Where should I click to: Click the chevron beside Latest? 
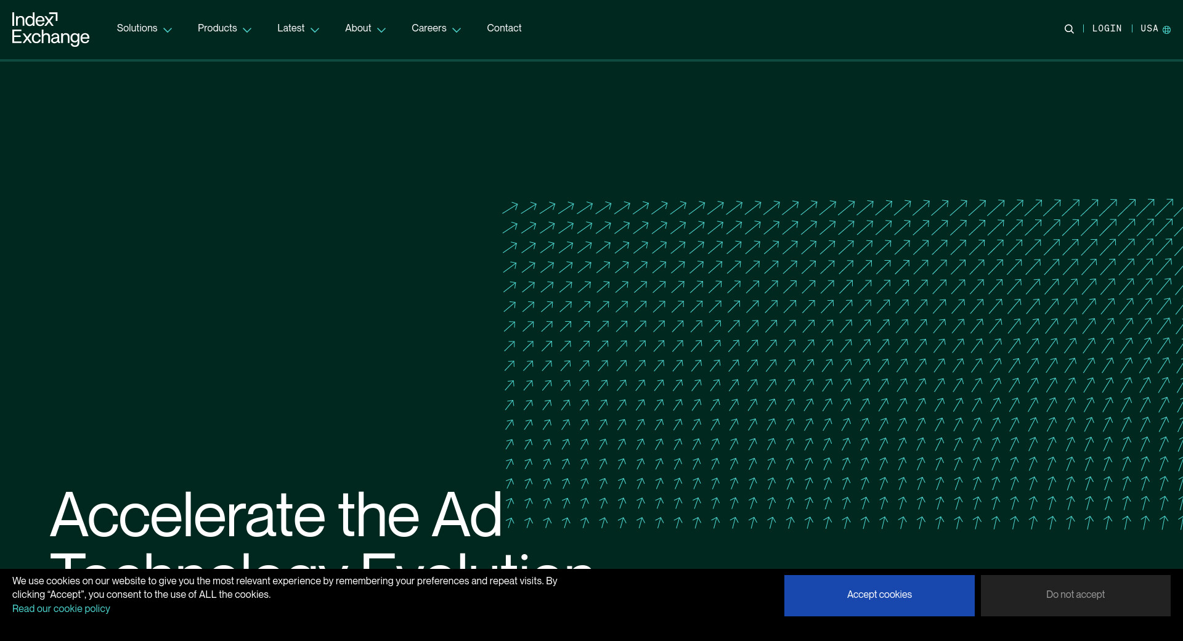click(x=315, y=30)
